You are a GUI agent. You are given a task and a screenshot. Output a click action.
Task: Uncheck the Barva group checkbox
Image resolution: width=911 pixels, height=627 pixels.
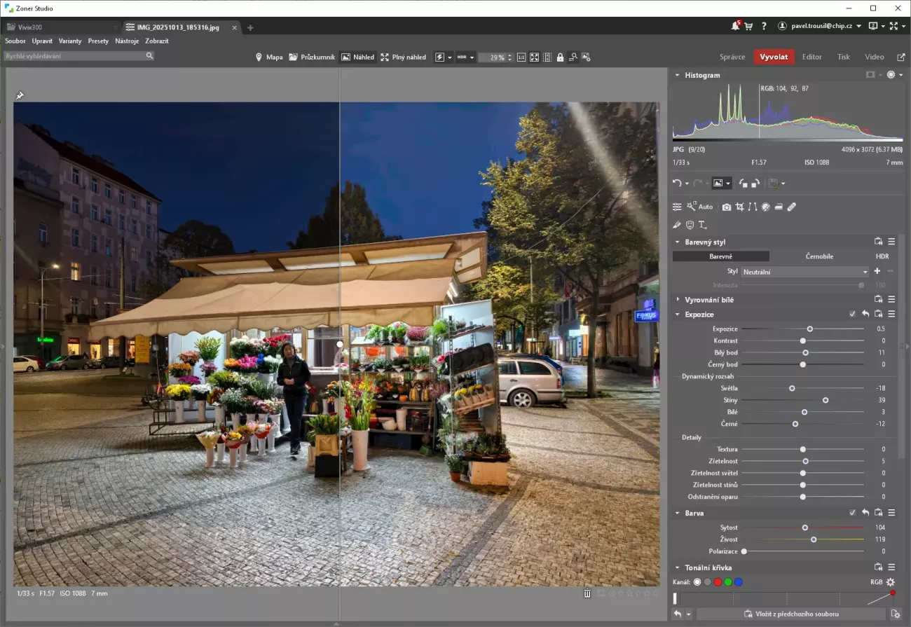tap(852, 513)
